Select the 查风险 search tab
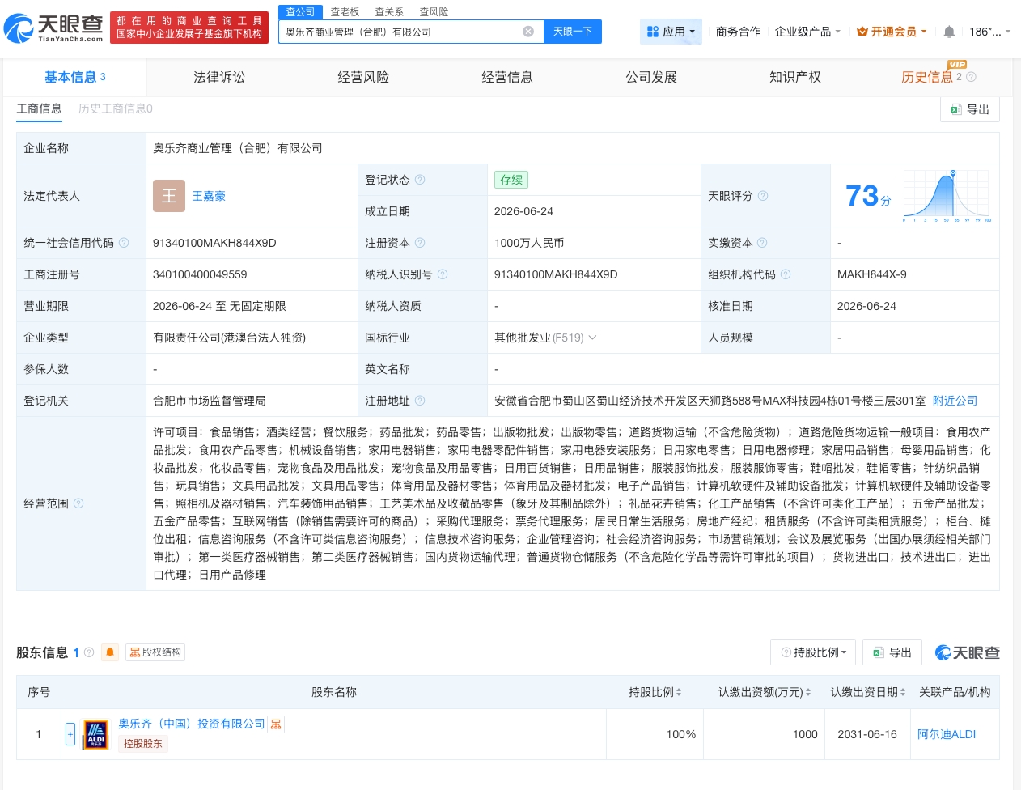The height and width of the screenshot is (790, 1021). [x=434, y=11]
